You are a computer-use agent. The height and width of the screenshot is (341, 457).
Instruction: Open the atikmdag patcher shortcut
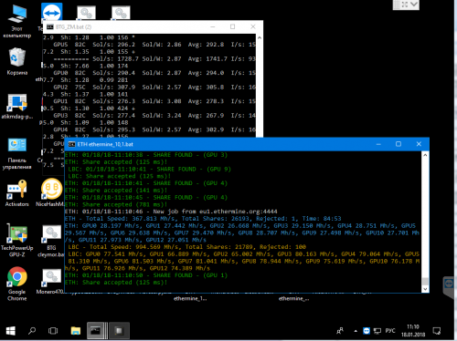coord(17,107)
